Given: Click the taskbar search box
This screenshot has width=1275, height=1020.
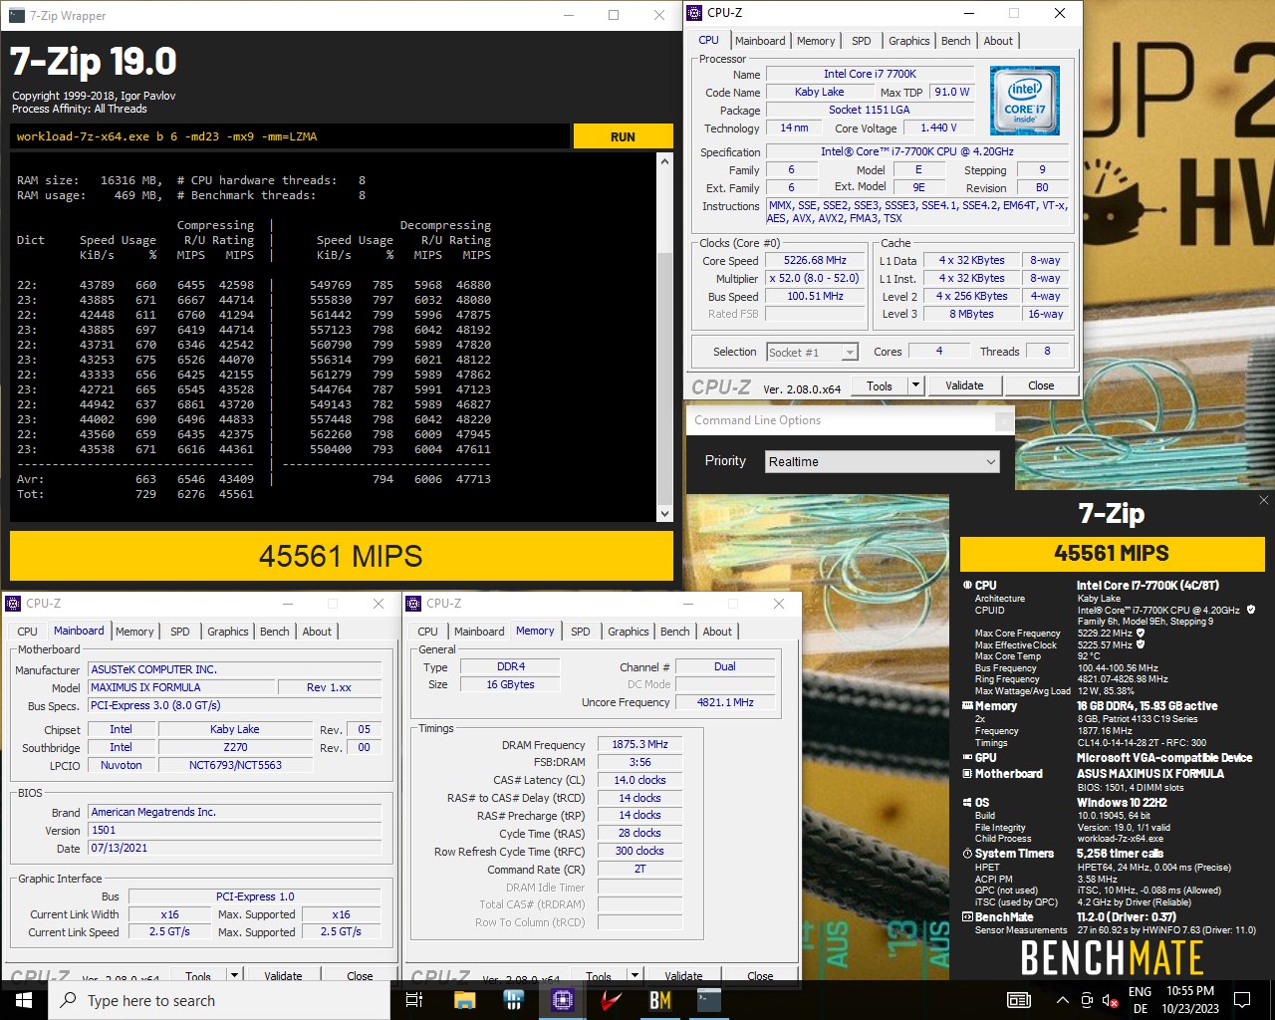Looking at the screenshot, I should point(219,1000).
